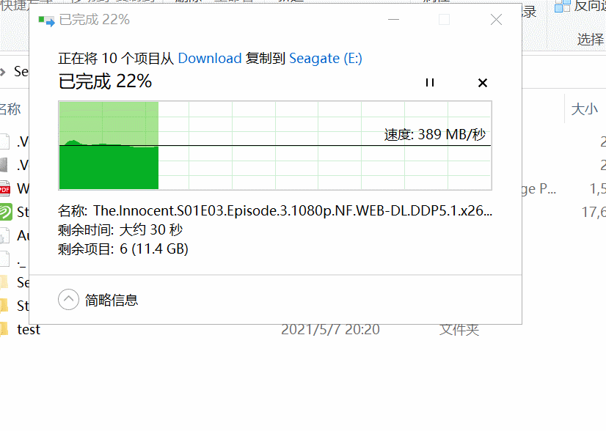The width and height of the screenshot is (606, 431).
Task: Select the file name text in dialog
Action: pyautogui.click(x=293, y=210)
